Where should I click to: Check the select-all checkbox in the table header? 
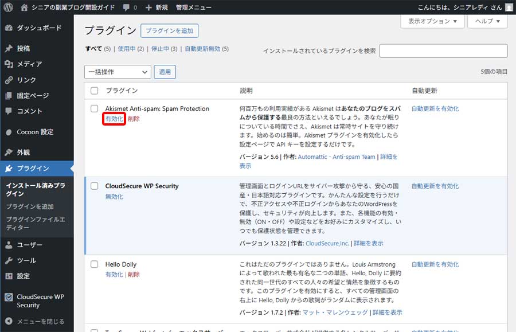[95, 91]
